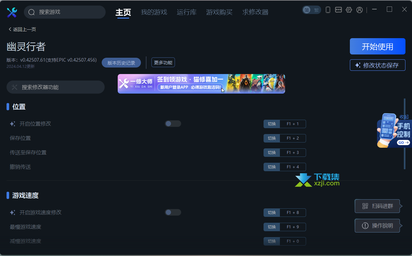
Task: Go back via 返回上一页 link
Action: 22,29
